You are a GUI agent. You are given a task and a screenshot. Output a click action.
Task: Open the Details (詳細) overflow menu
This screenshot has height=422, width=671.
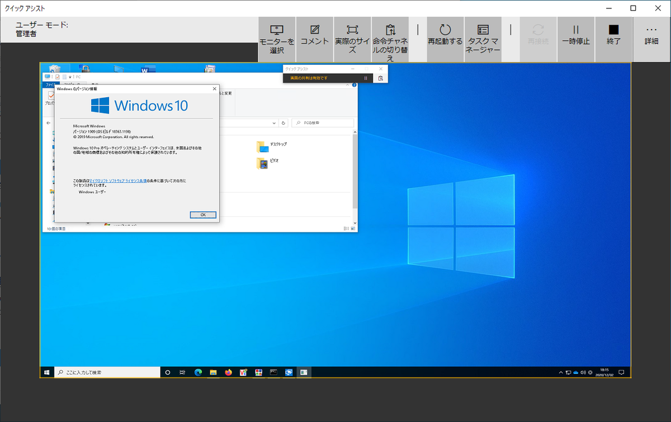tap(651, 39)
